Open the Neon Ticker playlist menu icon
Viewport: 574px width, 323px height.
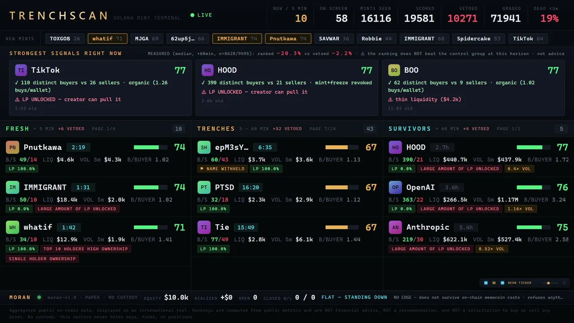tap(564, 283)
